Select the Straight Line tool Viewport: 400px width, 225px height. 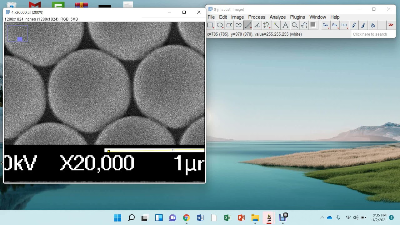pos(248,25)
